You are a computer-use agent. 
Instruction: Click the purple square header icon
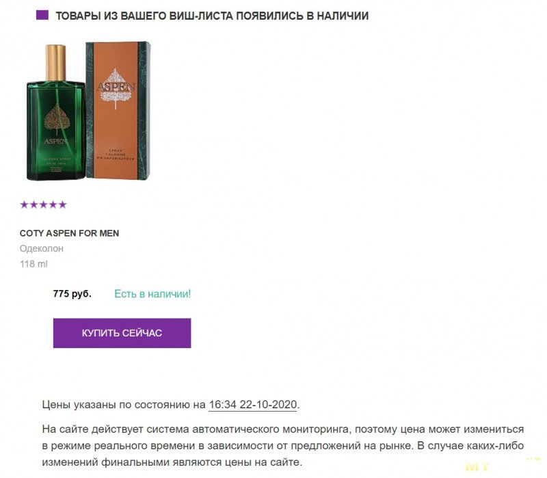[42, 15]
